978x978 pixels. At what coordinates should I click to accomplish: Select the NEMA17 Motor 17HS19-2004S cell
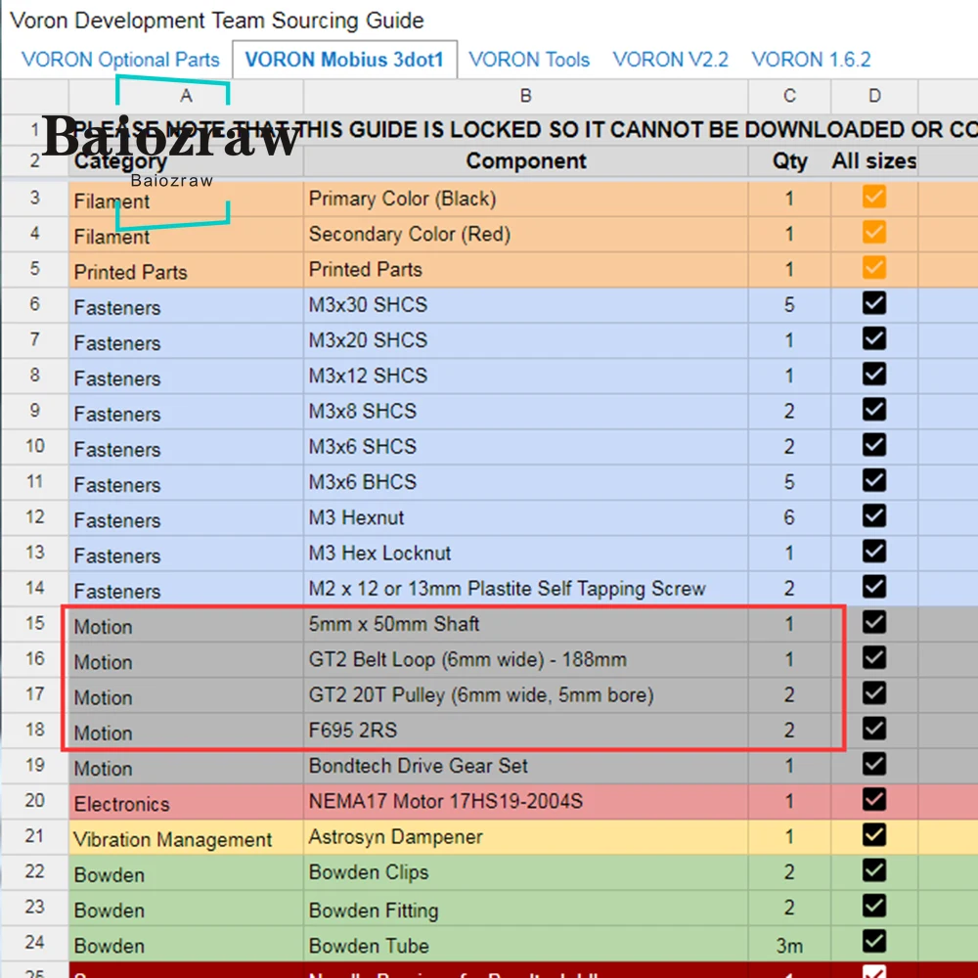526,802
